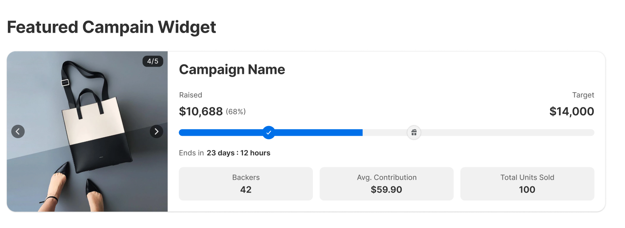Select the 'Total Units Sold' stat card
The height and width of the screenshot is (228, 625).
point(527,183)
